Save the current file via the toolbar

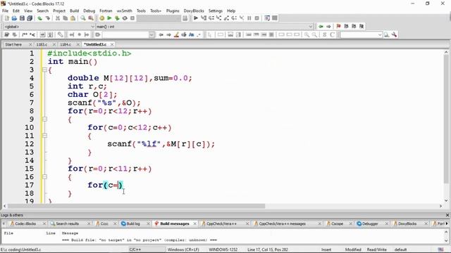(22, 18)
